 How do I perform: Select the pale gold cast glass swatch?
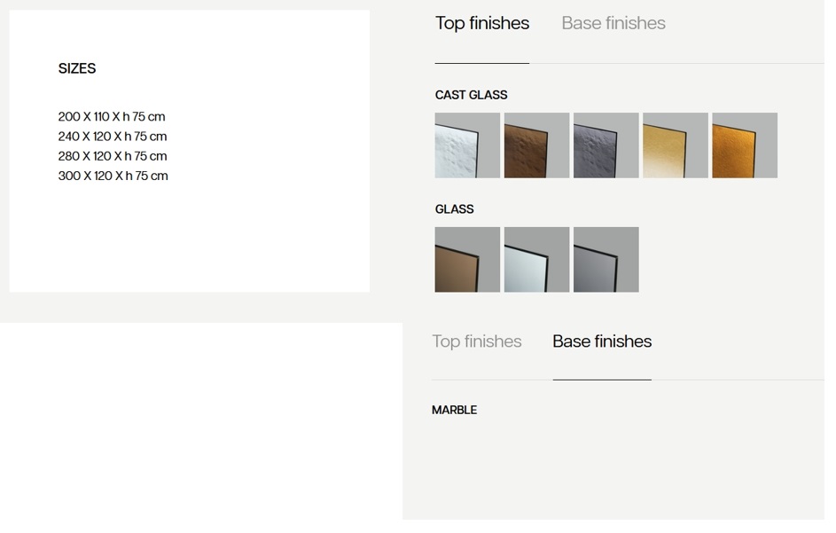coord(675,145)
